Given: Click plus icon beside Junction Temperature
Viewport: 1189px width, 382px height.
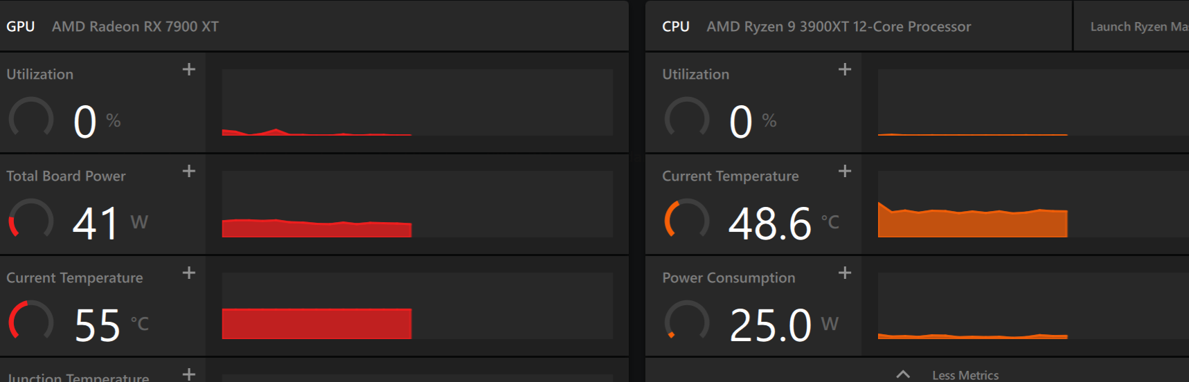Looking at the screenshot, I should [x=189, y=374].
